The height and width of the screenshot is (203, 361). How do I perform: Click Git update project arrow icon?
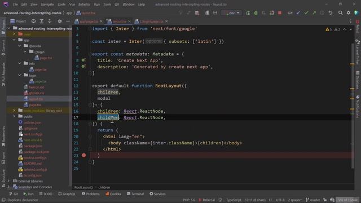tap(298, 13)
